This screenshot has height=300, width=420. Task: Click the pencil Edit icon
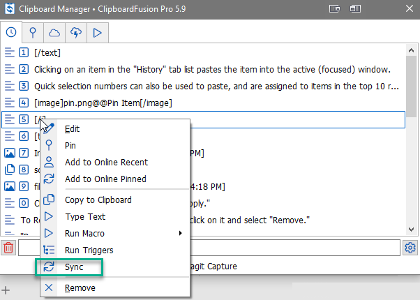pyautogui.click(x=49, y=128)
